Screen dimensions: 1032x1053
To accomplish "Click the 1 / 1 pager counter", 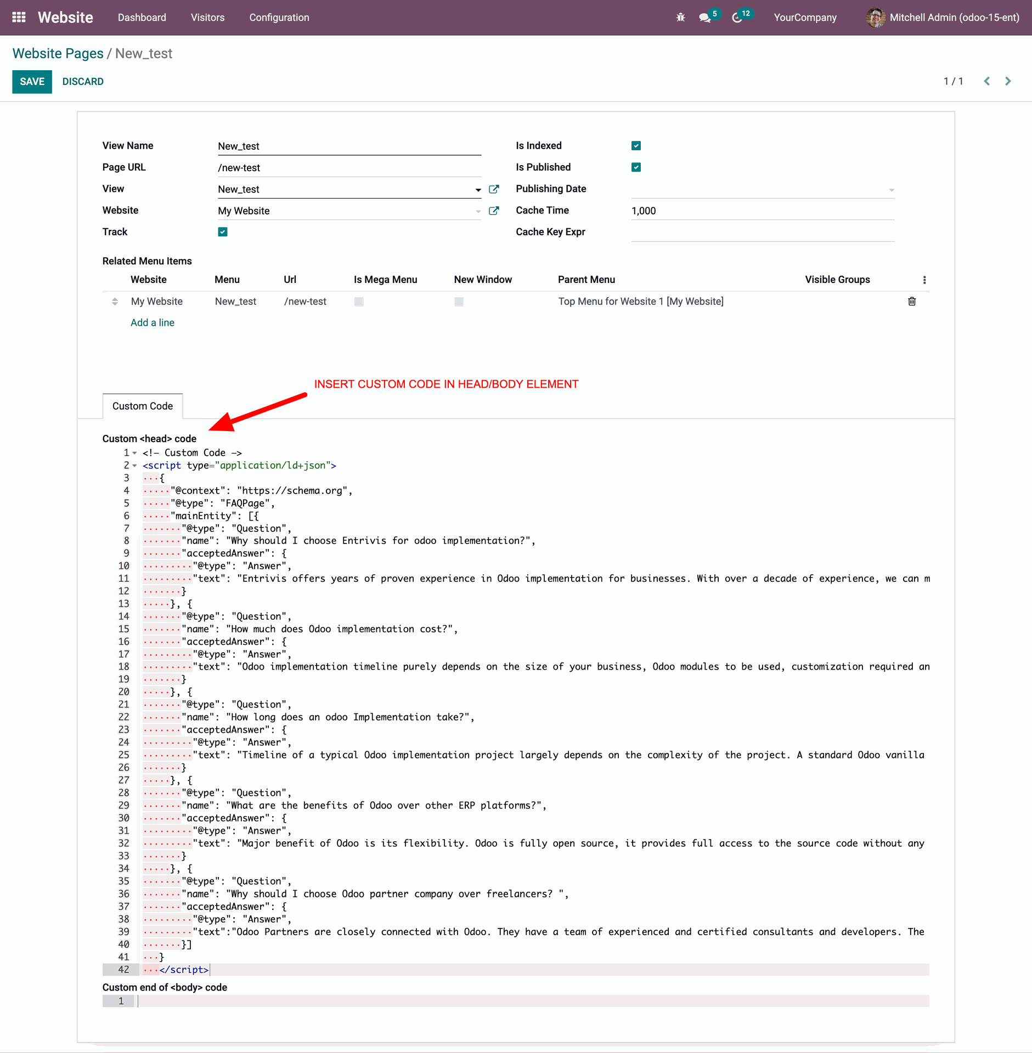I will tap(953, 82).
